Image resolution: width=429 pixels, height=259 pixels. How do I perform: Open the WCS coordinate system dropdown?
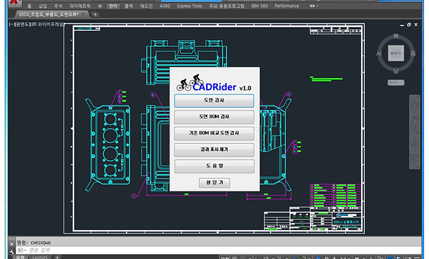click(396, 82)
